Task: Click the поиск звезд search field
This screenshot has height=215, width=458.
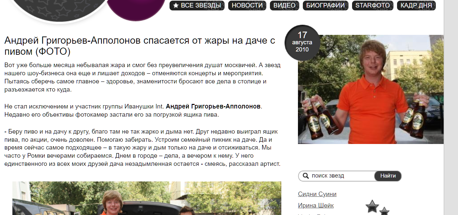Action: (x=342, y=176)
